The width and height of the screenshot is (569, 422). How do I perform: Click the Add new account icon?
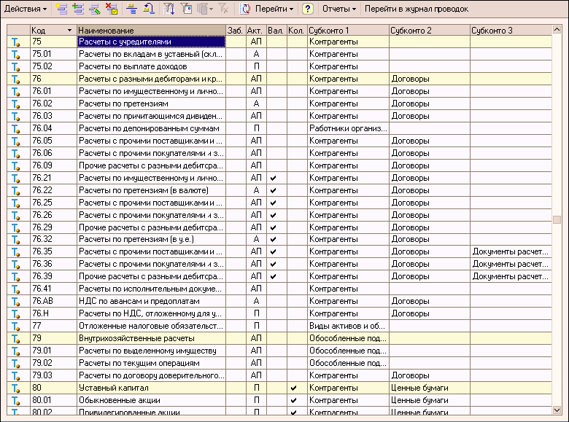61,9
